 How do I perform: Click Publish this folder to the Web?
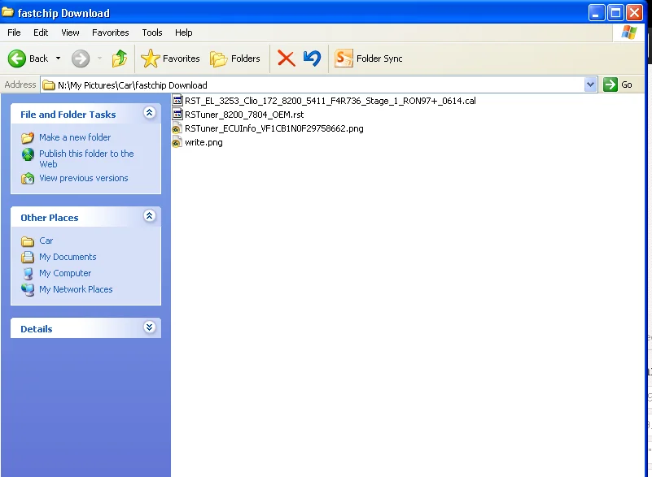pyautogui.click(x=86, y=159)
